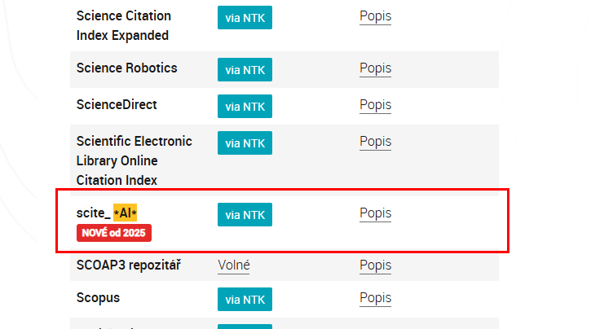
Task: Open Popis link for scite_ AI
Action: click(375, 213)
